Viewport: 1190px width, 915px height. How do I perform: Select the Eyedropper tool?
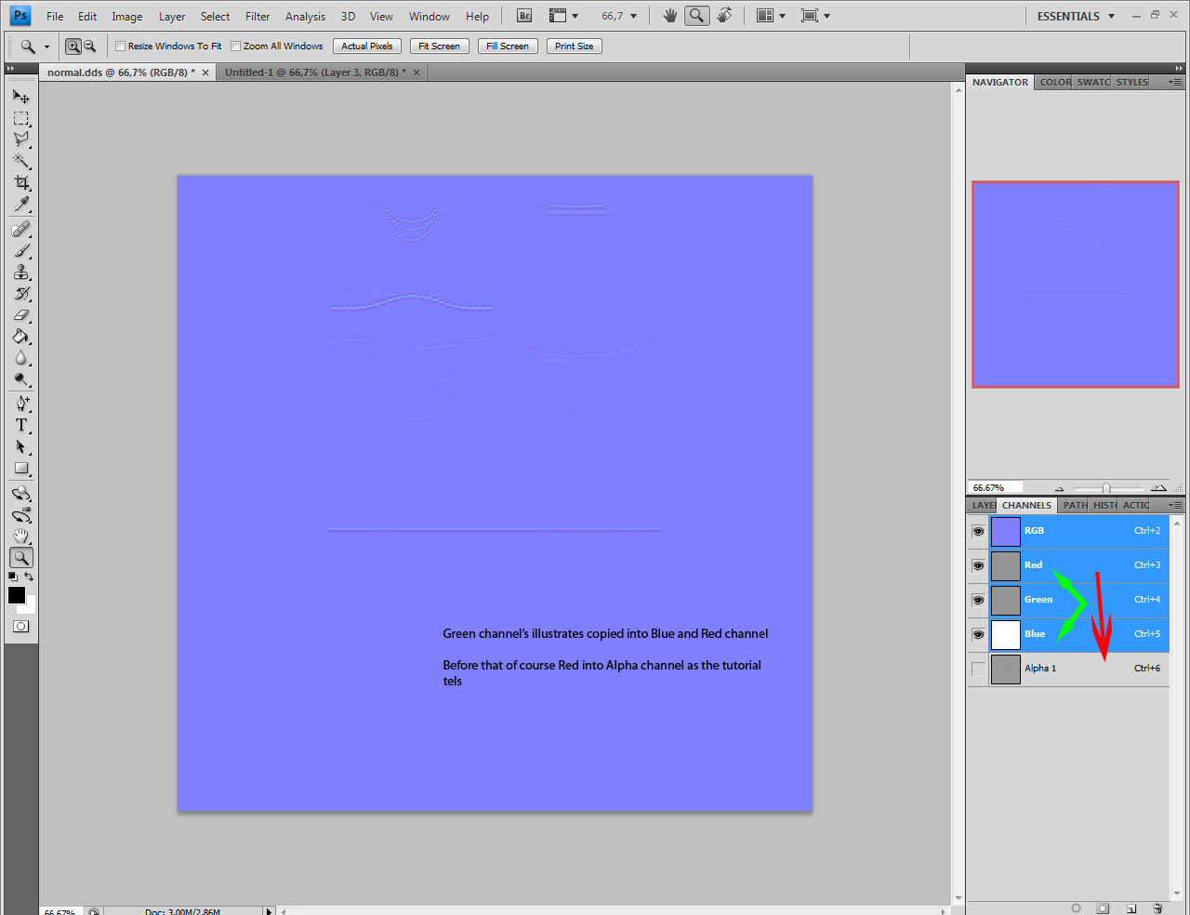click(21, 205)
